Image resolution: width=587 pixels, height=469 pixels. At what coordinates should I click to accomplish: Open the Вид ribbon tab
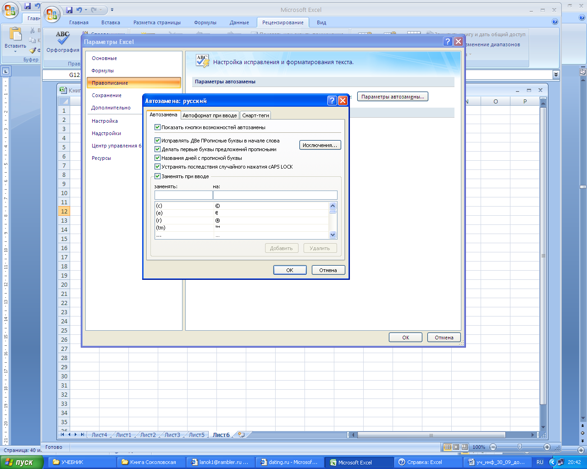[321, 22]
